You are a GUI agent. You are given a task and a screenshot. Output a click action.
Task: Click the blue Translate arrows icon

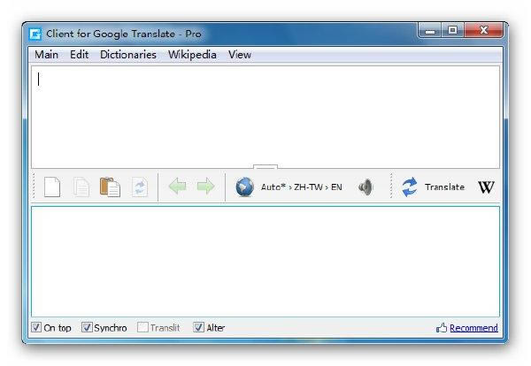(410, 187)
